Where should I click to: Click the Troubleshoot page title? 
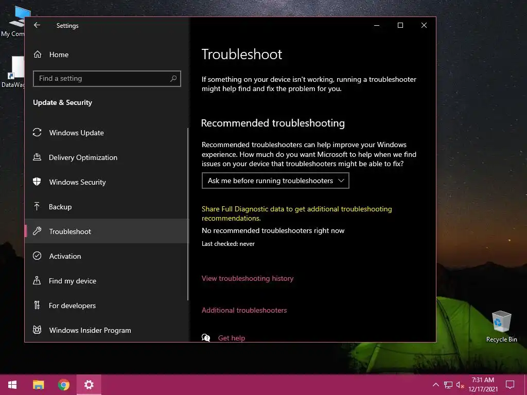(x=242, y=55)
